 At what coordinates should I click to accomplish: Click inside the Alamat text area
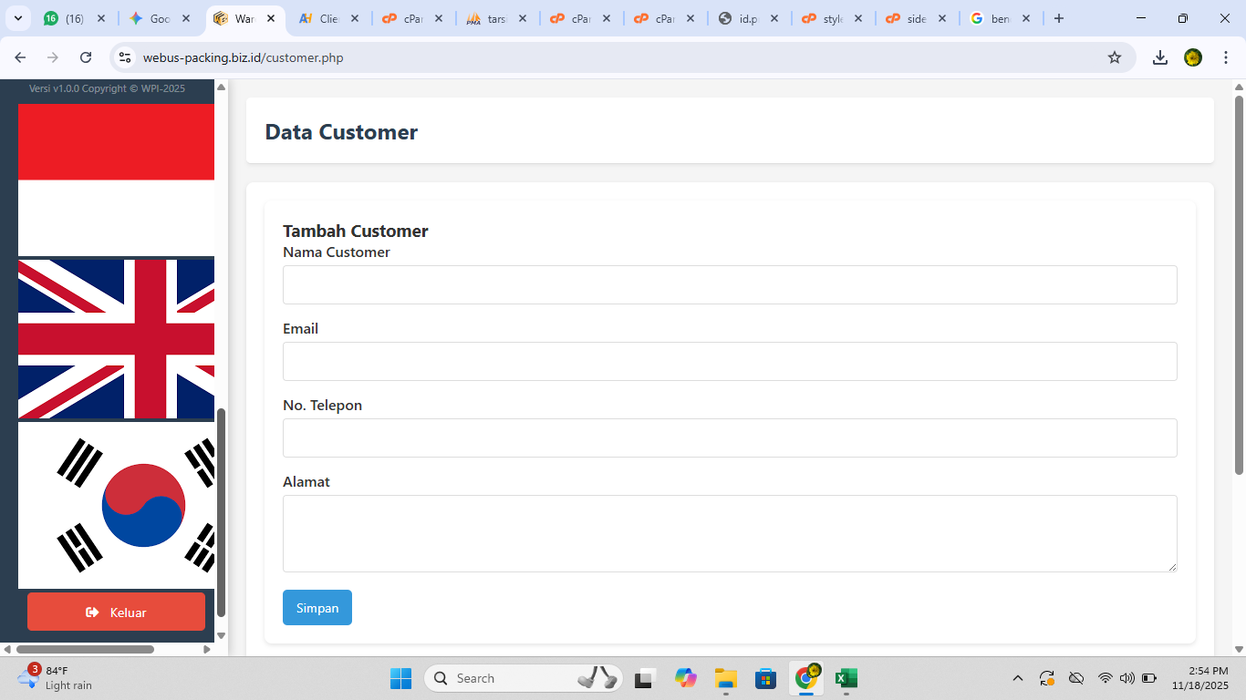(x=729, y=533)
